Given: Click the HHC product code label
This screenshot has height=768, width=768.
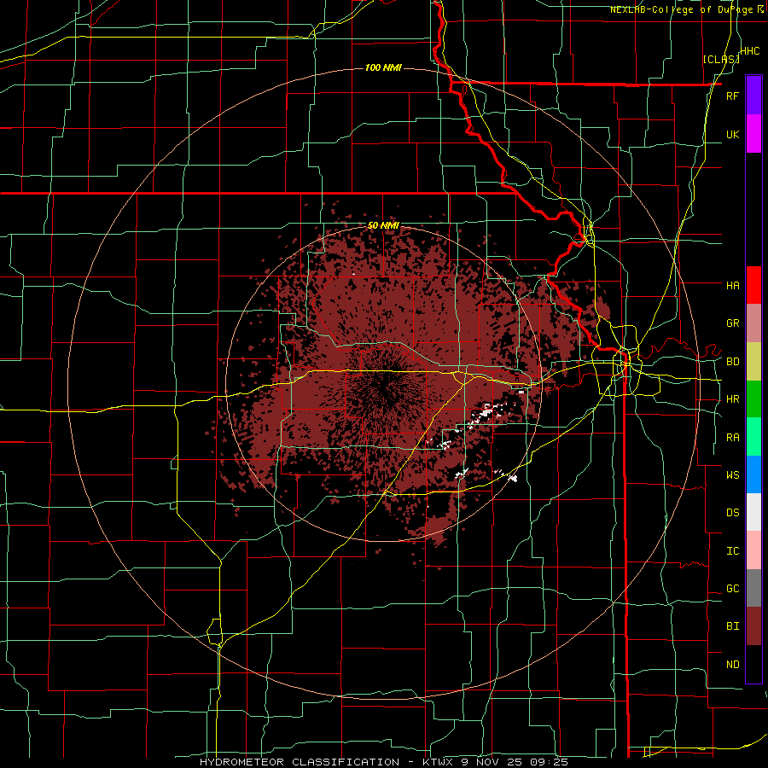Looking at the screenshot, I should (750, 51).
